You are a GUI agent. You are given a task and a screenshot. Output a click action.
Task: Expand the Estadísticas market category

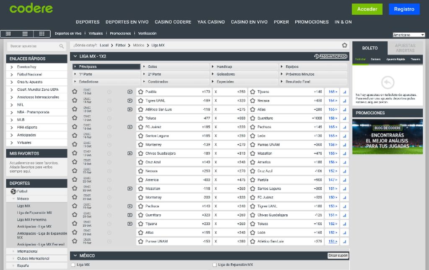[106, 82]
